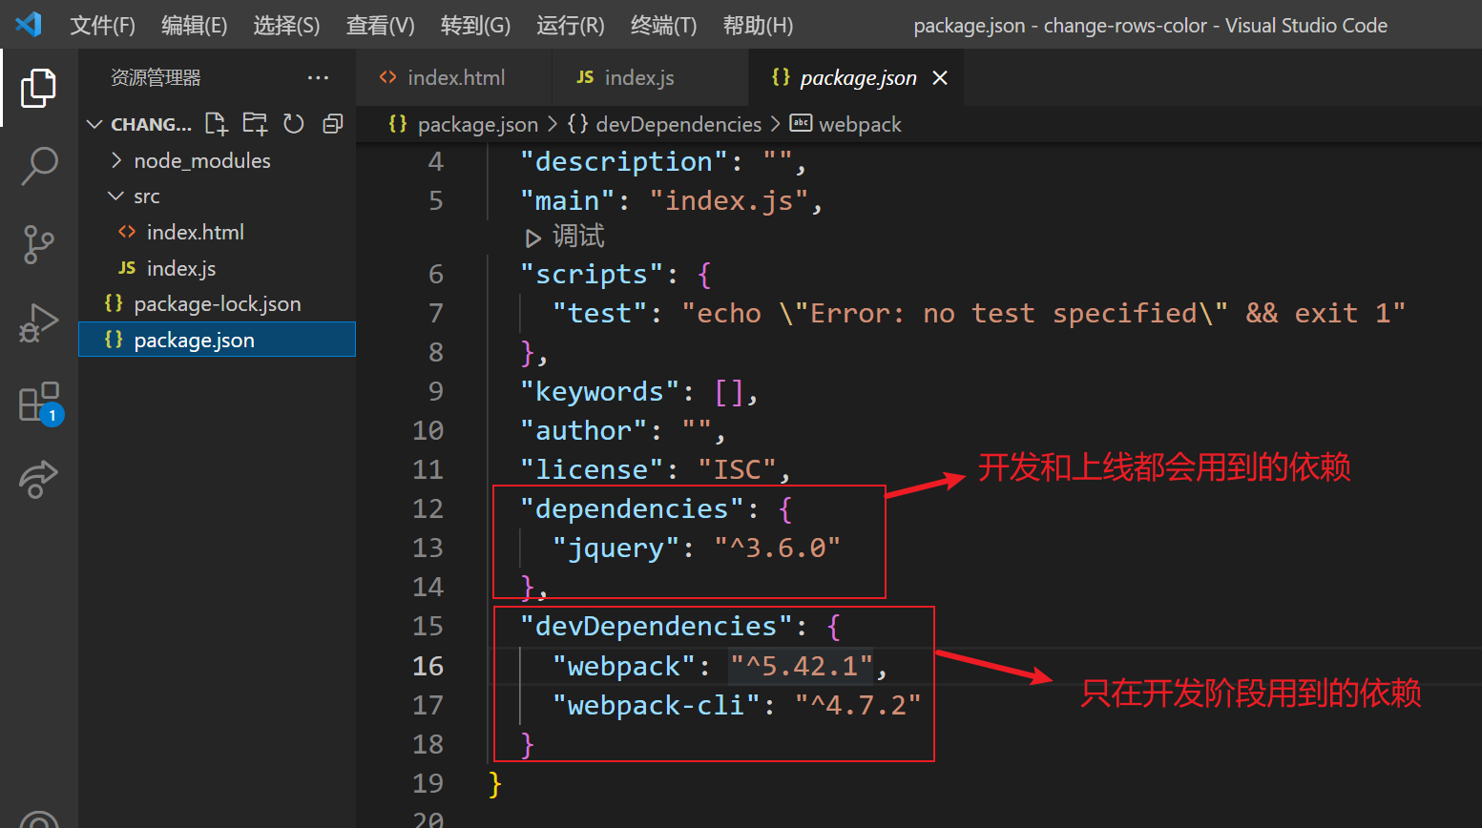Viewport: 1482px width, 828px height.
Task: Click the VS Code logo icon
Action: 29,24
